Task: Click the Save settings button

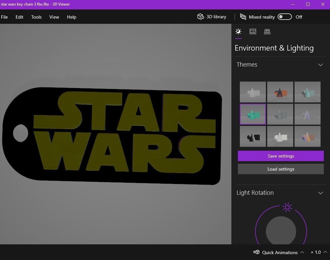Action: click(x=281, y=156)
